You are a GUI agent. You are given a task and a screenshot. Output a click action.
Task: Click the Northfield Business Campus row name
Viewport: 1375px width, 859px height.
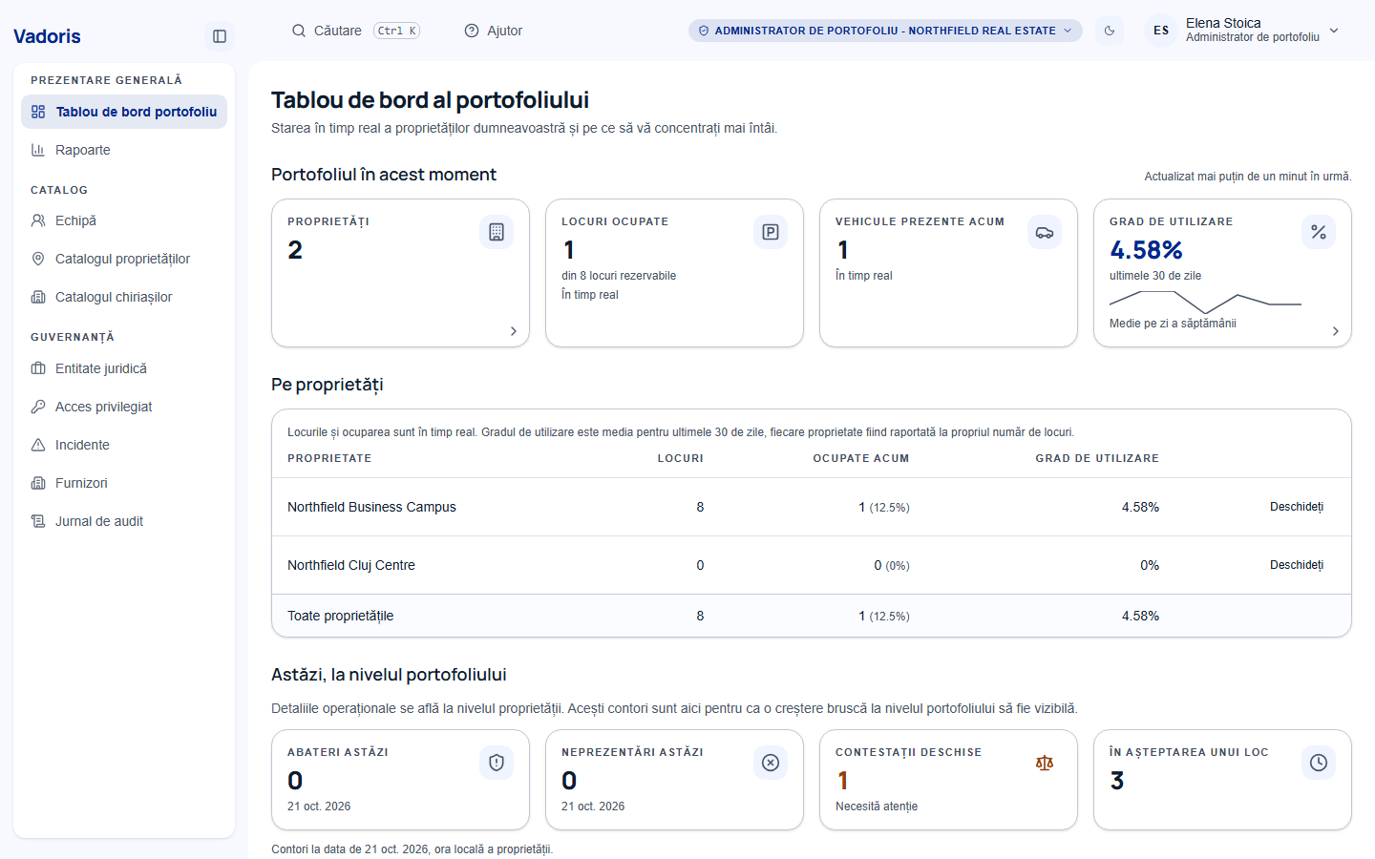pyautogui.click(x=371, y=507)
